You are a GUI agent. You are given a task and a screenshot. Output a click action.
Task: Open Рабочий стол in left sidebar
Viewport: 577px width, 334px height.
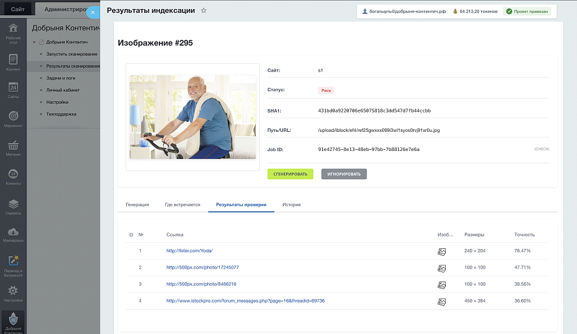14,32
